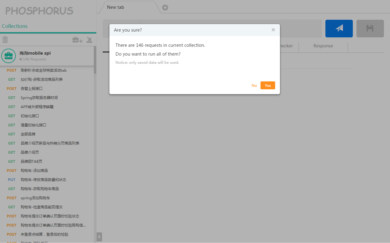This screenshot has width=390, height=243.
Task: Click the PHOSPHORUS logo
Action: tap(39, 11)
